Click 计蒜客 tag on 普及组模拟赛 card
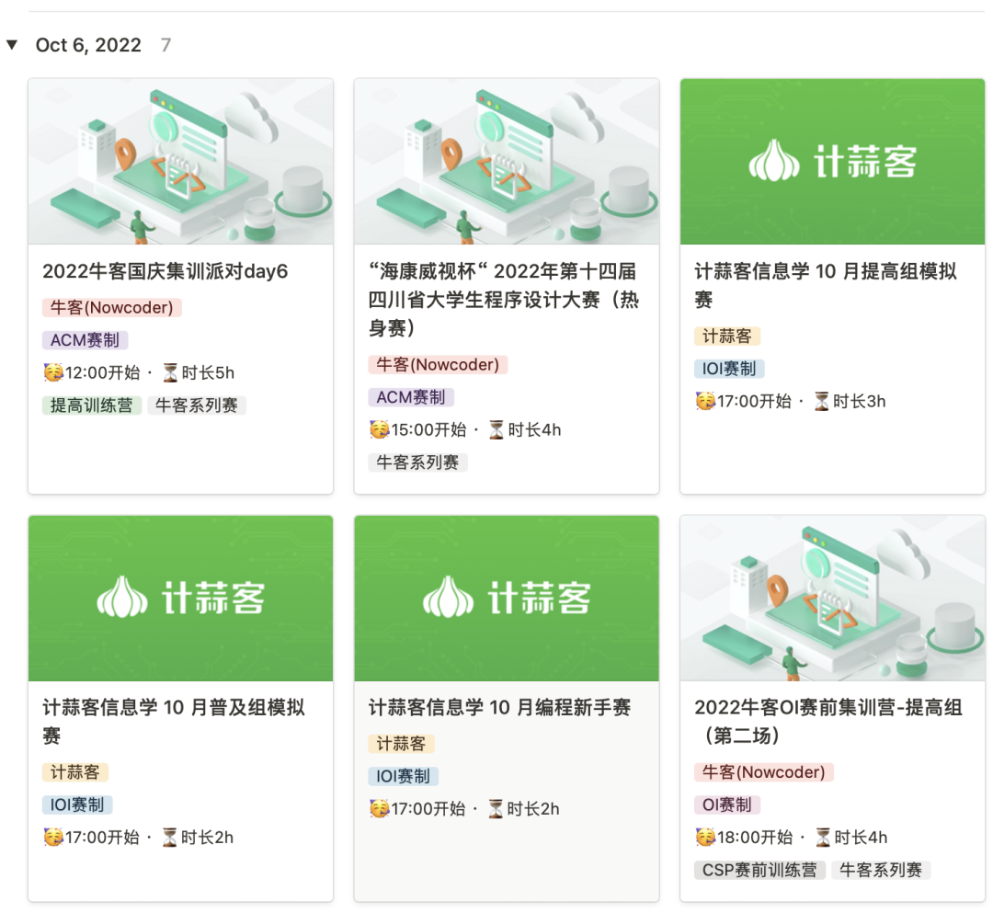Viewport: 993px width, 913px height. tap(75, 772)
